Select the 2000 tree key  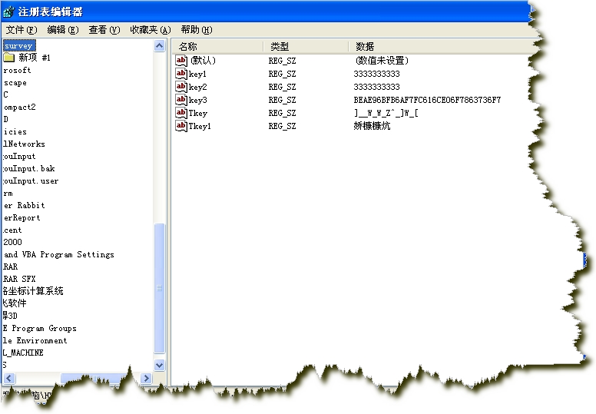pos(12,242)
